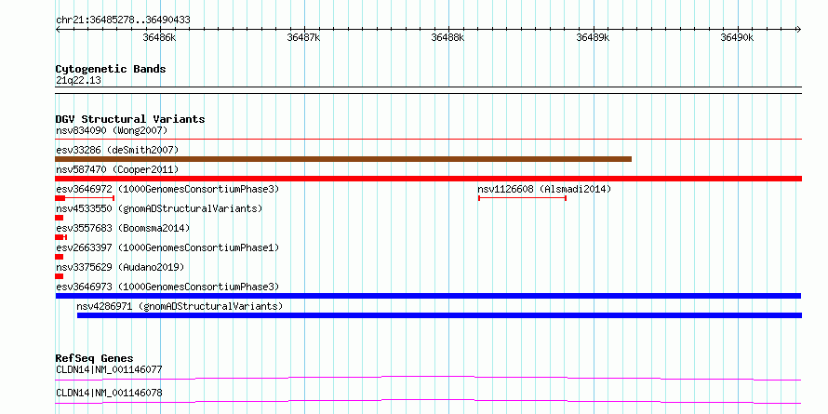Click the 36488k ruler tick label
The height and width of the screenshot is (414, 828).
(447, 37)
